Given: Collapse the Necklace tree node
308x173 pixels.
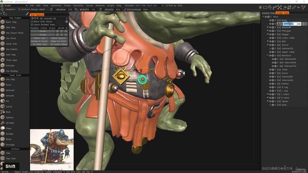Looking at the screenshot, I should (x=268, y=56).
